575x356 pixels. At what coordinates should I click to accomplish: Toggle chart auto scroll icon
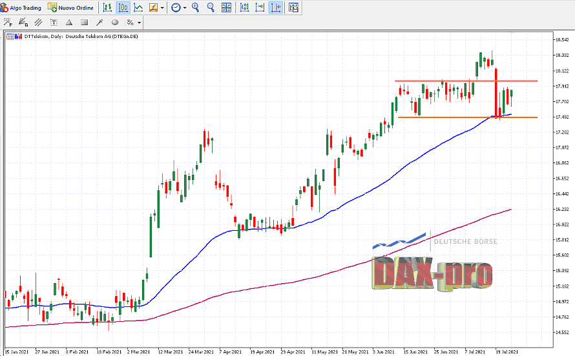point(244,7)
